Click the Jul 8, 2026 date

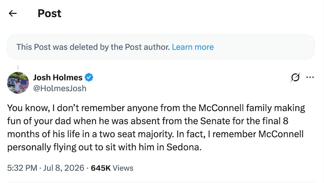pyautogui.click(x=64, y=168)
